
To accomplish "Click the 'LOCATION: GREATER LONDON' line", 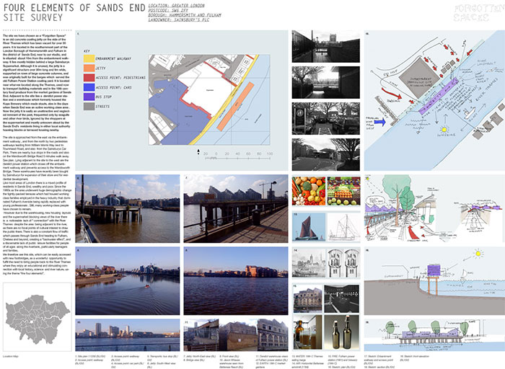I will (176, 6).
